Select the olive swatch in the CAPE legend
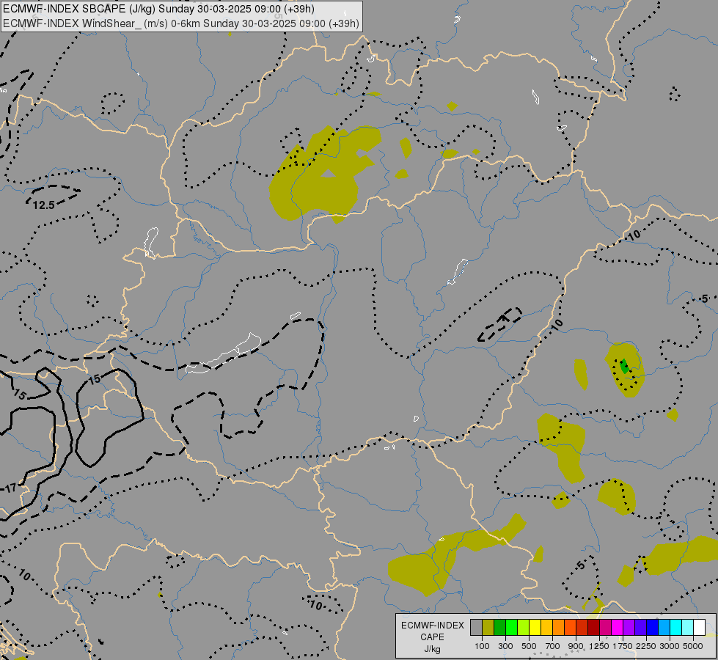This screenshot has height=660, width=718. [488, 628]
